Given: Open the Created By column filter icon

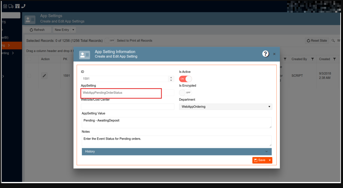Looking at the screenshot, I should click(x=313, y=59).
